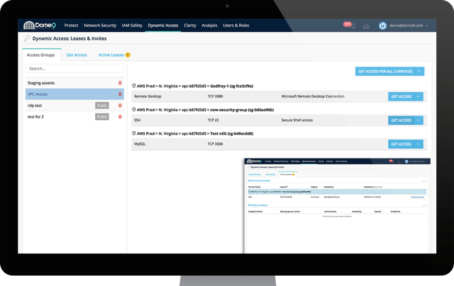The height and width of the screenshot is (286, 454).
Task: Open the inset Active Leases screenshot
Action: tap(337, 206)
